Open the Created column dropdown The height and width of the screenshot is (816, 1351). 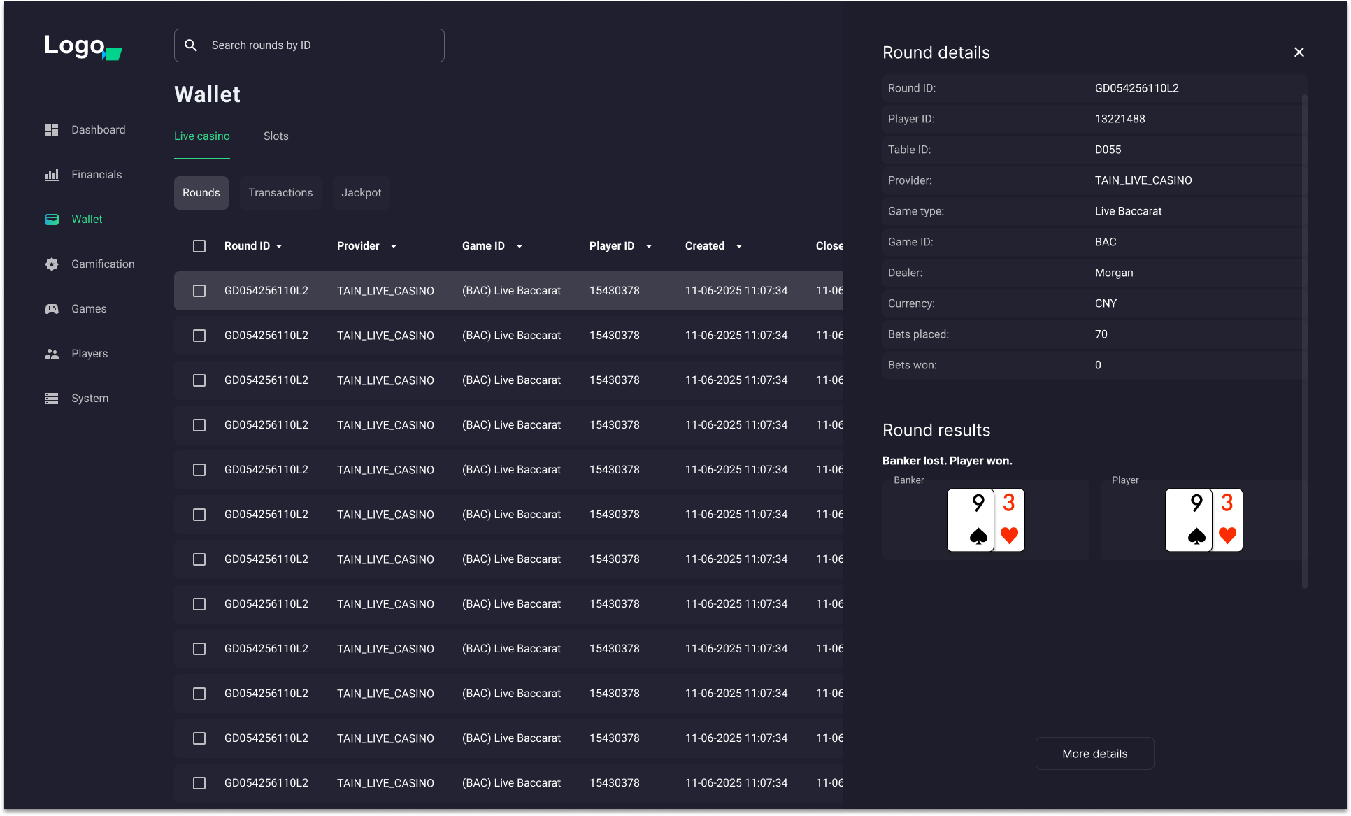739,245
